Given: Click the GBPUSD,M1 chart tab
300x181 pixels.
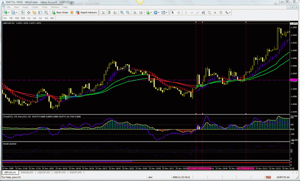Looking at the screenshot, I should coord(11,172).
